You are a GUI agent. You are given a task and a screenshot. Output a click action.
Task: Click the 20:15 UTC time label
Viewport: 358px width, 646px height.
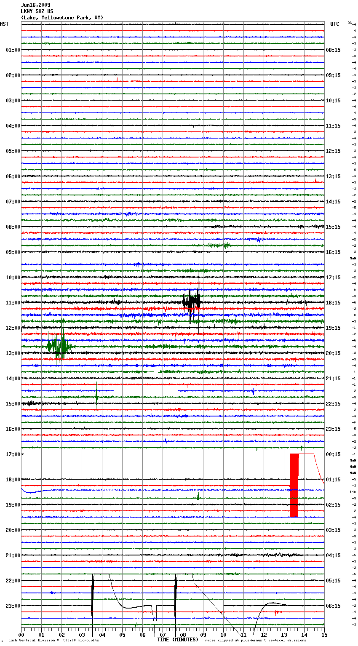tap(333, 353)
